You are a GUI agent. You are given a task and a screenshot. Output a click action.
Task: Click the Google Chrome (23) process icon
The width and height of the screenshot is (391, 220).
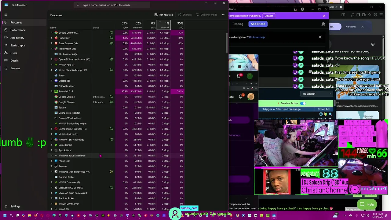coord(56,33)
